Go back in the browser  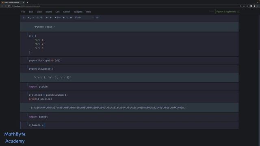click(x=2, y=6)
